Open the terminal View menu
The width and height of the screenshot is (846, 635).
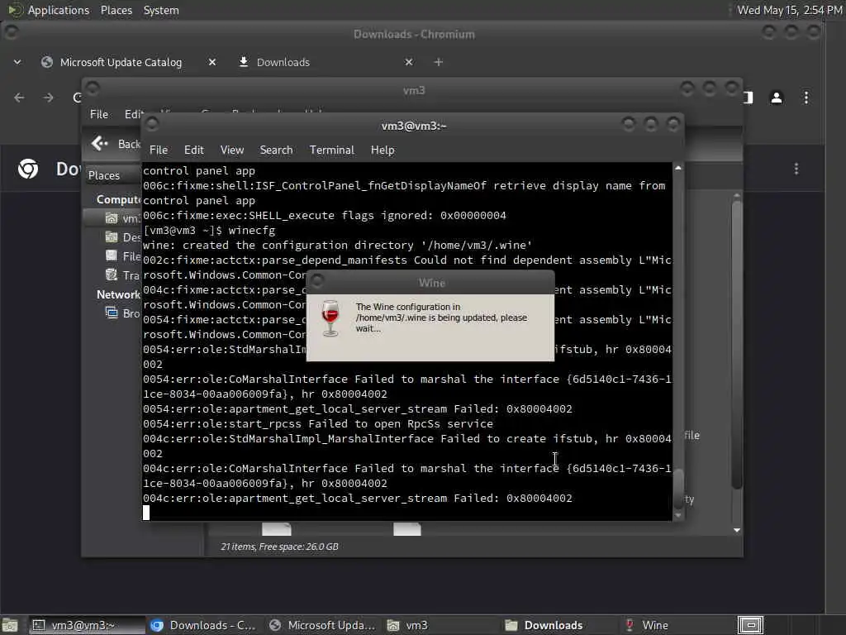232,150
